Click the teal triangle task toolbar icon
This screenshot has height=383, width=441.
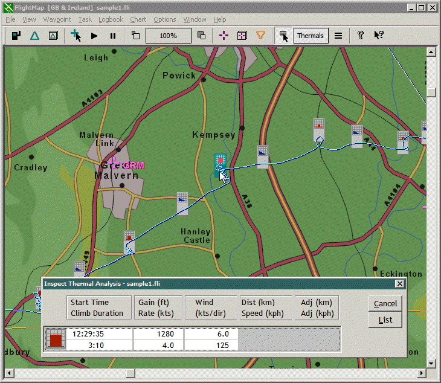point(34,36)
